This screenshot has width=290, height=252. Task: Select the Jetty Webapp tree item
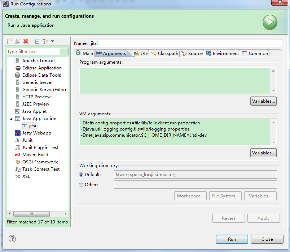tap(37, 133)
